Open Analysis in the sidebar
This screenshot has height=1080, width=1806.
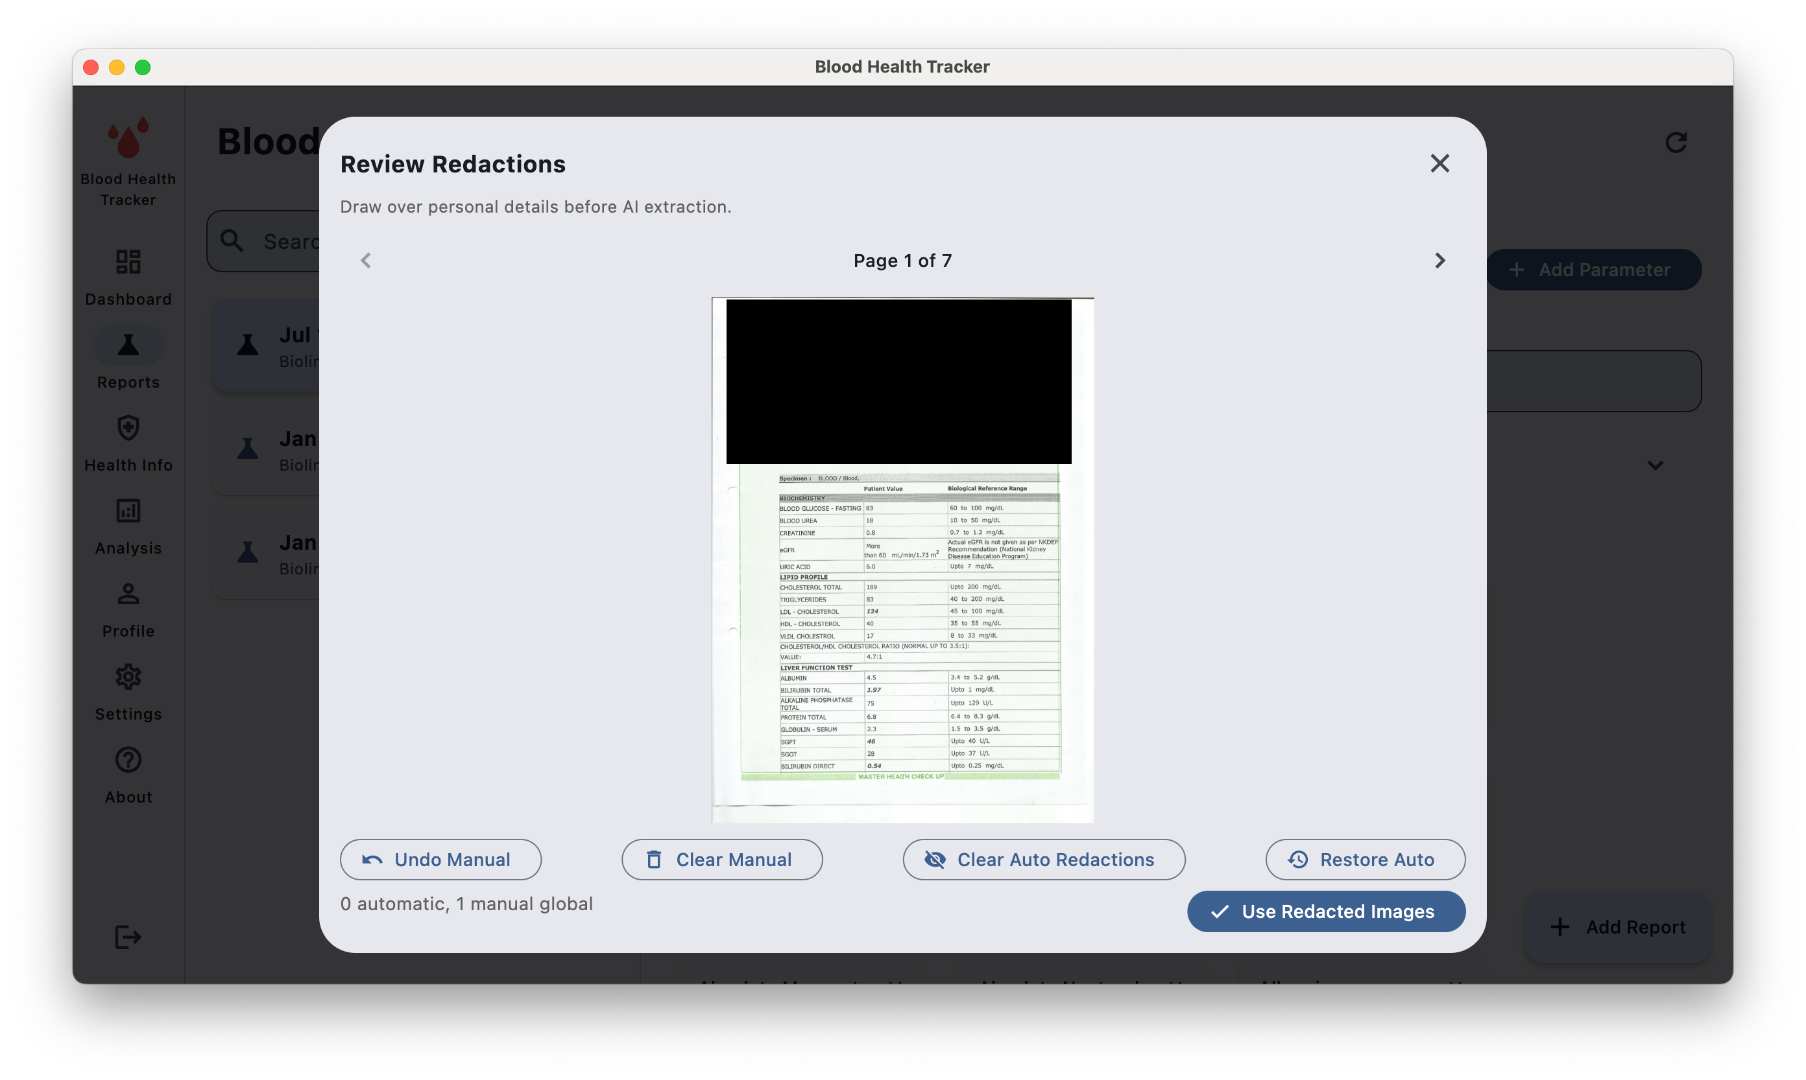[128, 527]
